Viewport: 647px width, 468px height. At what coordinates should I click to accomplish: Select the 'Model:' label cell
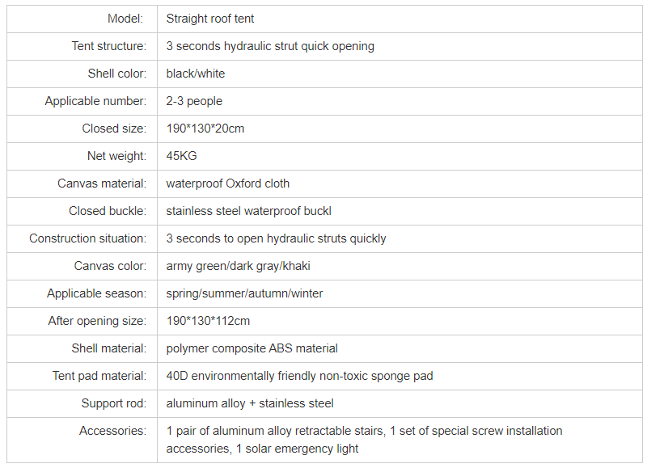[x=82, y=19]
